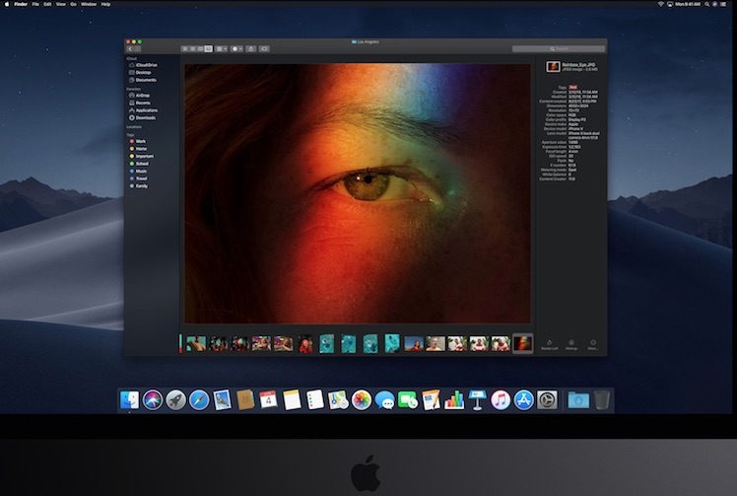Image resolution: width=737 pixels, height=496 pixels.
Task: Click the Edit Tags toolbar button
Action: coord(265,48)
